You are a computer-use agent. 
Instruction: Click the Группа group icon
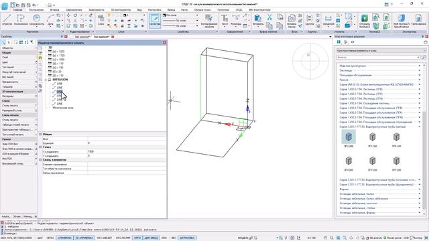click(x=310, y=20)
